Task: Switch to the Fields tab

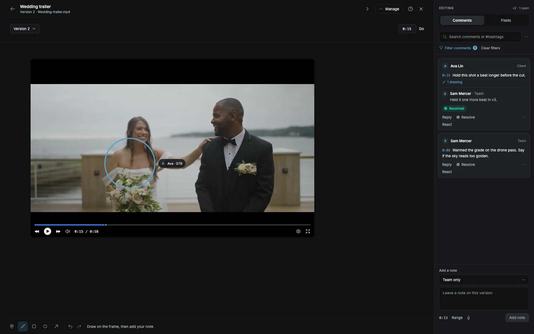Action: pyautogui.click(x=506, y=20)
